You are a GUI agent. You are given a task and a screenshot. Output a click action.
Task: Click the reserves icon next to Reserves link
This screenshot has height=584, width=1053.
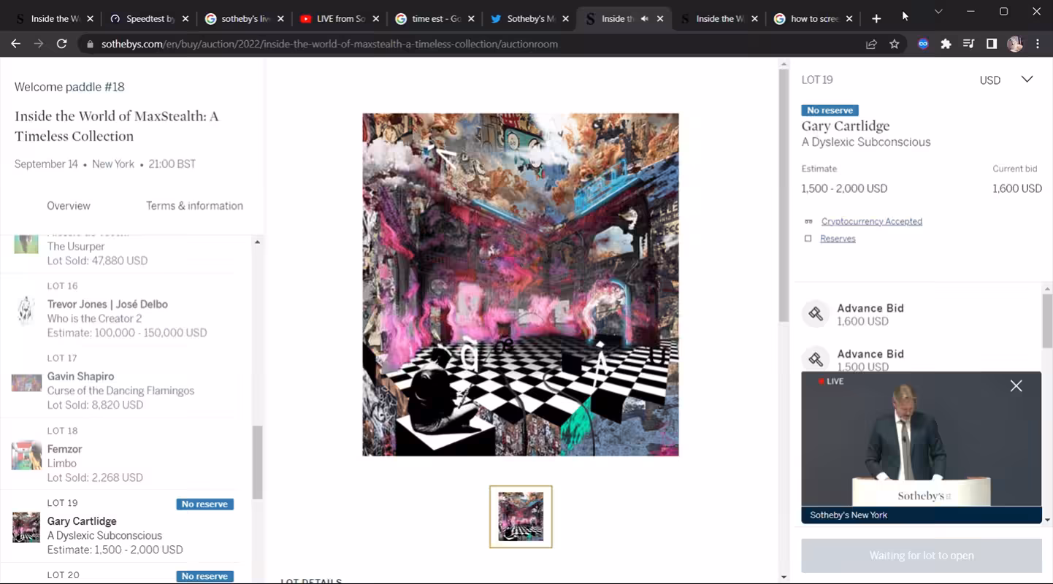coord(808,239)
